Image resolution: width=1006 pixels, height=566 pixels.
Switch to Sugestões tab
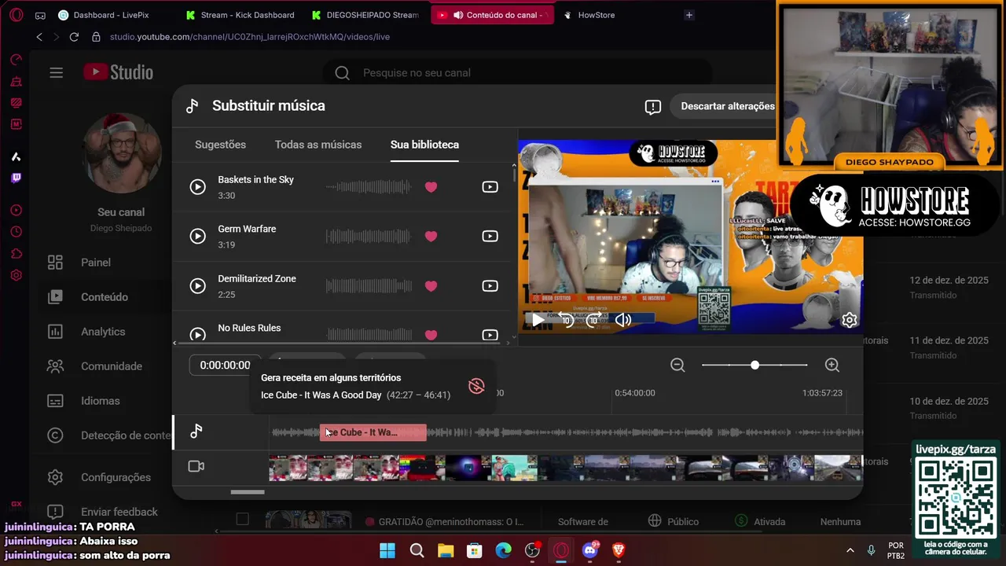(x=220, y=145)
